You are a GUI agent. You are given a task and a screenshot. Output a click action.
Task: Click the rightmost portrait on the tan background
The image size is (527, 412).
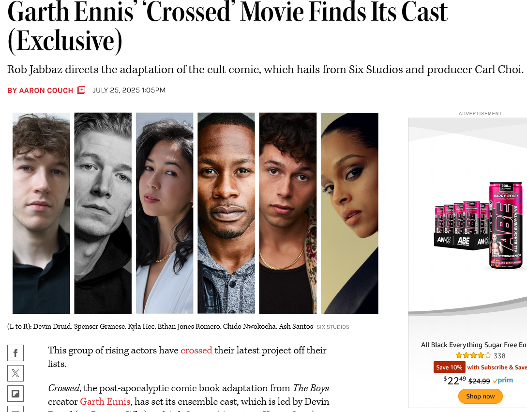349,213
